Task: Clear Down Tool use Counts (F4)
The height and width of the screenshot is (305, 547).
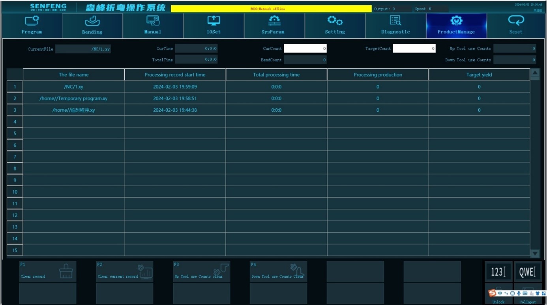Action: tap(278, 271)
